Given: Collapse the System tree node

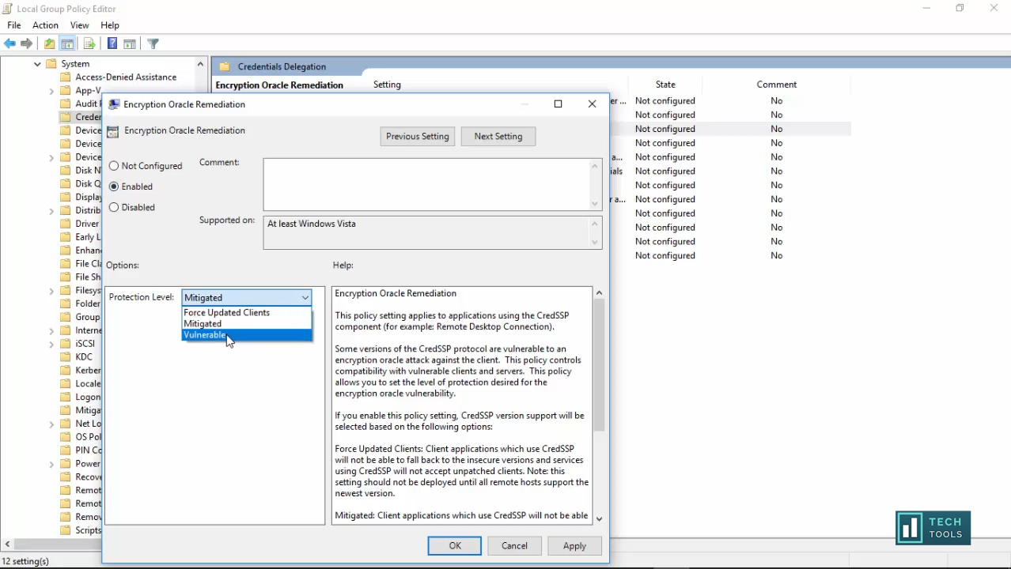Looking at the screenshot, I should click(37, 64).
